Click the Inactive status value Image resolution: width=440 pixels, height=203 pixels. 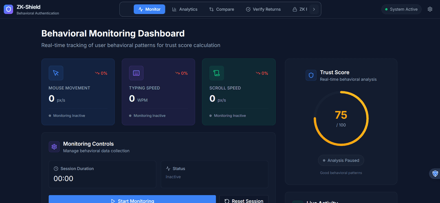click(173, 177)
